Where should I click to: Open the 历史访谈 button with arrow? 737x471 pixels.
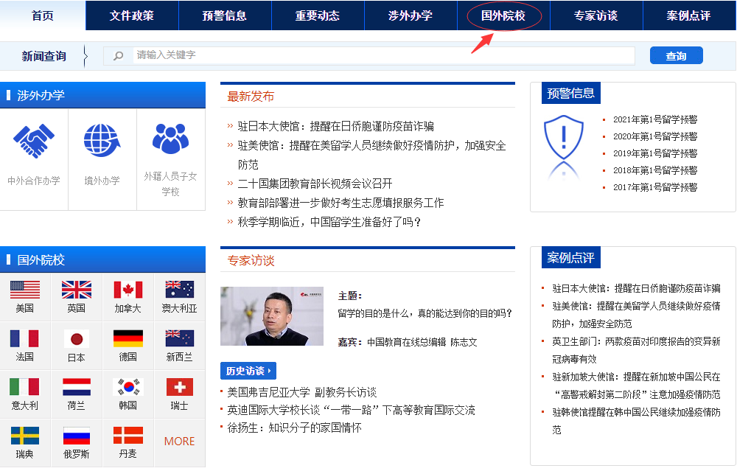tap(248, 371)
